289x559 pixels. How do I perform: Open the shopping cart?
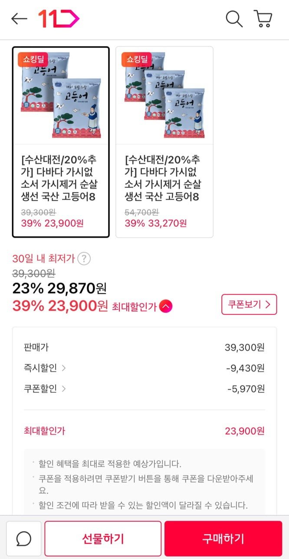pyautogui.click(x=263, y=19)
